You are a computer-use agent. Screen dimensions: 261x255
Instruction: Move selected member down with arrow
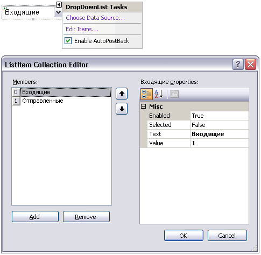pos(122,109)
